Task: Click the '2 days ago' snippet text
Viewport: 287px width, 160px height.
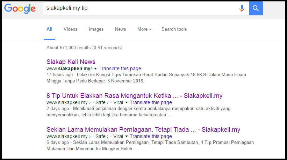Action: [57, 109]
